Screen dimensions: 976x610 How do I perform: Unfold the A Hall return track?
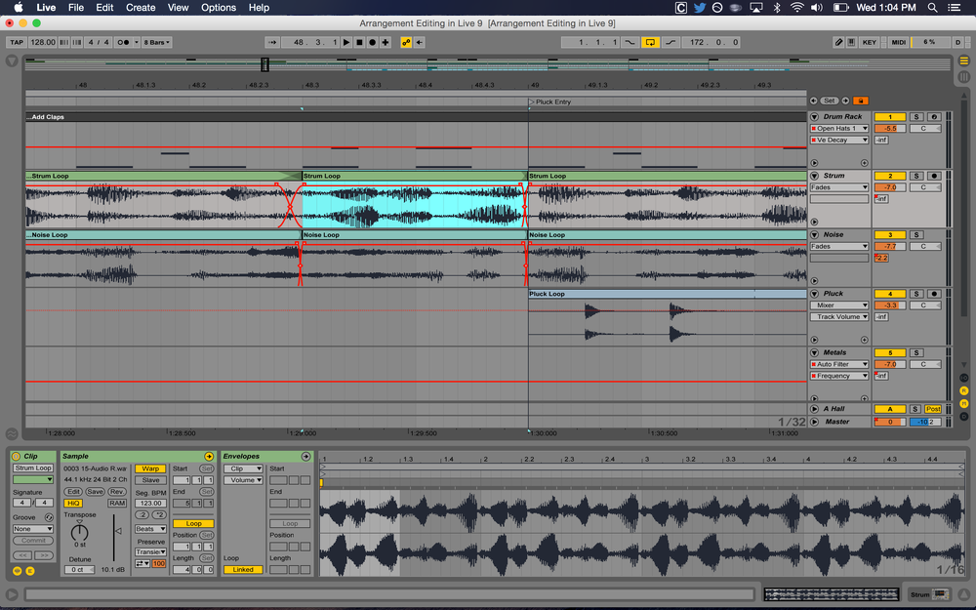(x=814, y=409)
